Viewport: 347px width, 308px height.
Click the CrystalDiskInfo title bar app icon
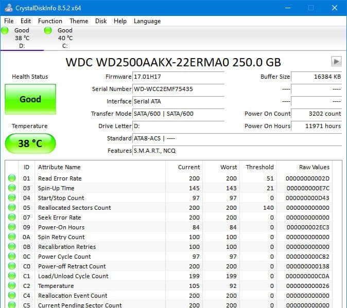(9, 8)
